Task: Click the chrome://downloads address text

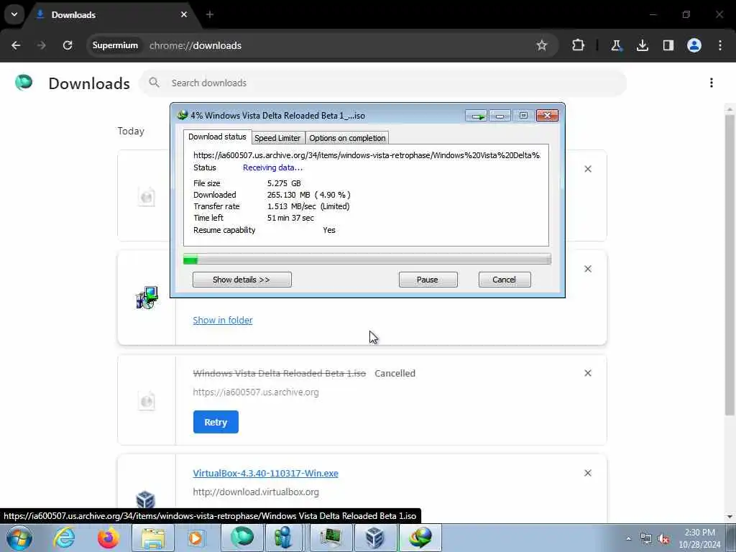Action: click(x=195, y=45)
